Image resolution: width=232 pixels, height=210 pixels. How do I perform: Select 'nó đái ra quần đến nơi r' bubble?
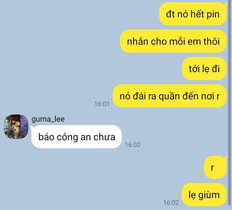click(x=169, y=96)
